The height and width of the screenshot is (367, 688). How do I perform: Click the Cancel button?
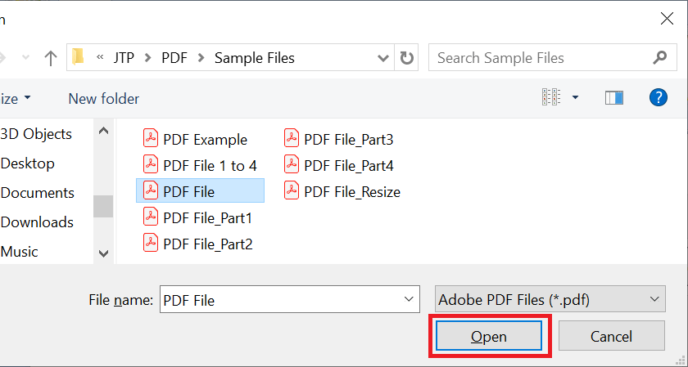click(611, 336)
